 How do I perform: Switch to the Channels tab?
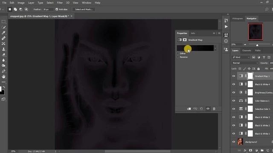click(x=247, y=51)
